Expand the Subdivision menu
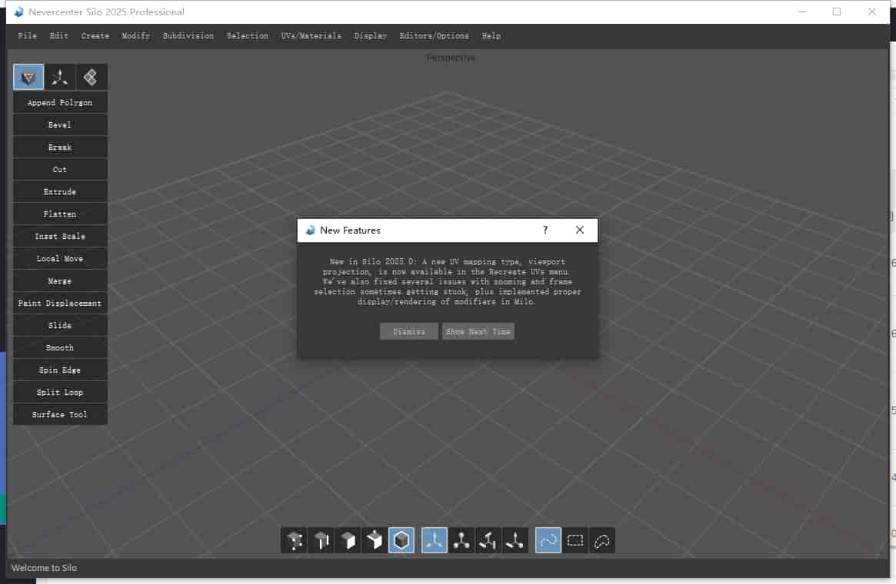Viewport: 896px width, 584px height. [x=188, y=36]
